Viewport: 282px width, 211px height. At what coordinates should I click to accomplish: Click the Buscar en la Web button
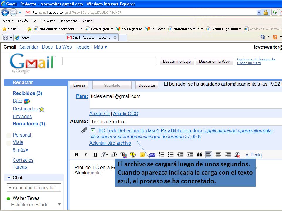pos(214,61)
